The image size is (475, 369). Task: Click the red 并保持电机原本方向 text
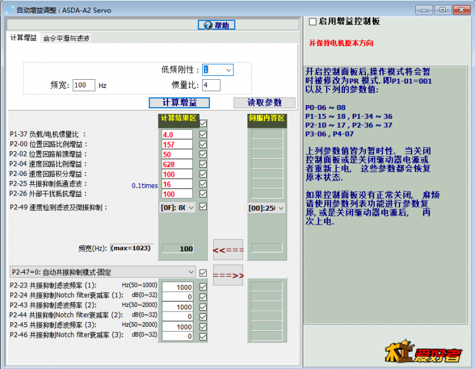341,43
